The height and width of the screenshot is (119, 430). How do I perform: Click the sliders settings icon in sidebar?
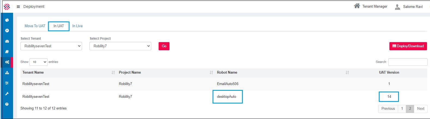pyautogui.click(x=7, y=83)
